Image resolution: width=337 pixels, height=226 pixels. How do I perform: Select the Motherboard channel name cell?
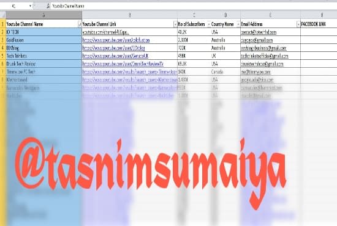(44, 79)
